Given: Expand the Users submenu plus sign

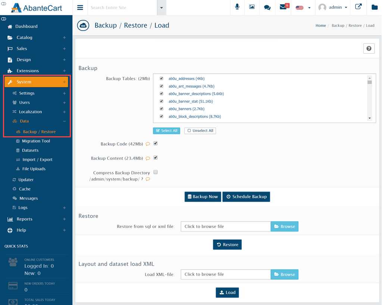Looking at the screenshot, I should coord(64,103).
